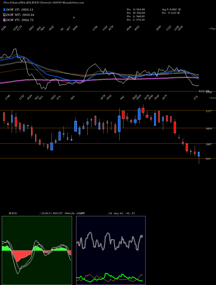The image size is (216, 285).
Task: Click the 1059 price axis label
Action: pos(209,129)
